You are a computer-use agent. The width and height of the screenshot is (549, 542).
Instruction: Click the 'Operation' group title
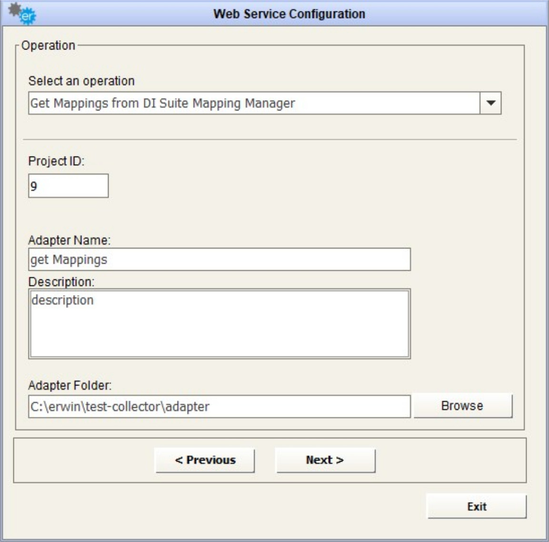[48, 46]
